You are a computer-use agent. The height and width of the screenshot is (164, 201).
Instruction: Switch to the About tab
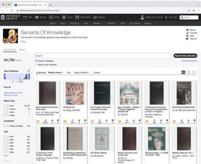(x=22, y=50)
